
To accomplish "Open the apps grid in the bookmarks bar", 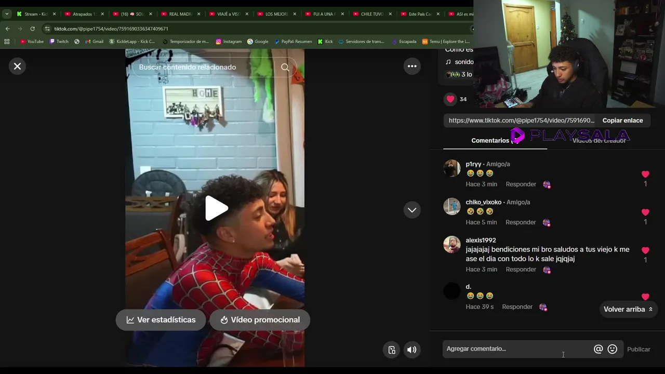I will coord(7,42).
